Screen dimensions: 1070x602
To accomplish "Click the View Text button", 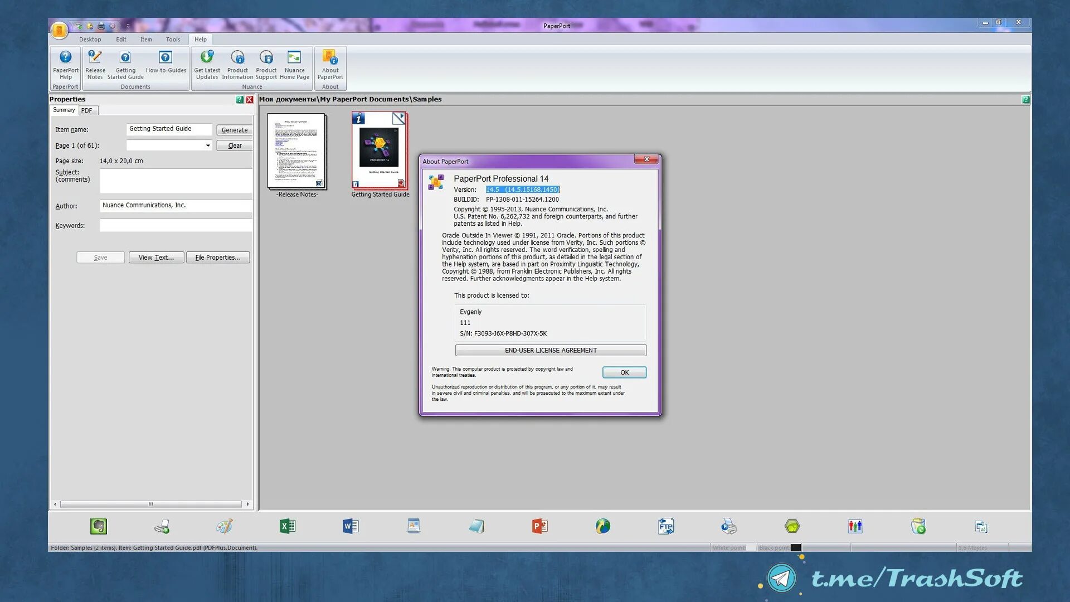I will 156,258.
